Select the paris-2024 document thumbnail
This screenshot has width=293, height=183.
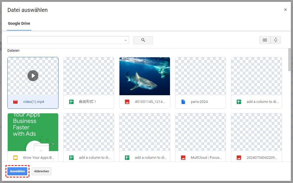pyautogui.click(x=200, y=76)
